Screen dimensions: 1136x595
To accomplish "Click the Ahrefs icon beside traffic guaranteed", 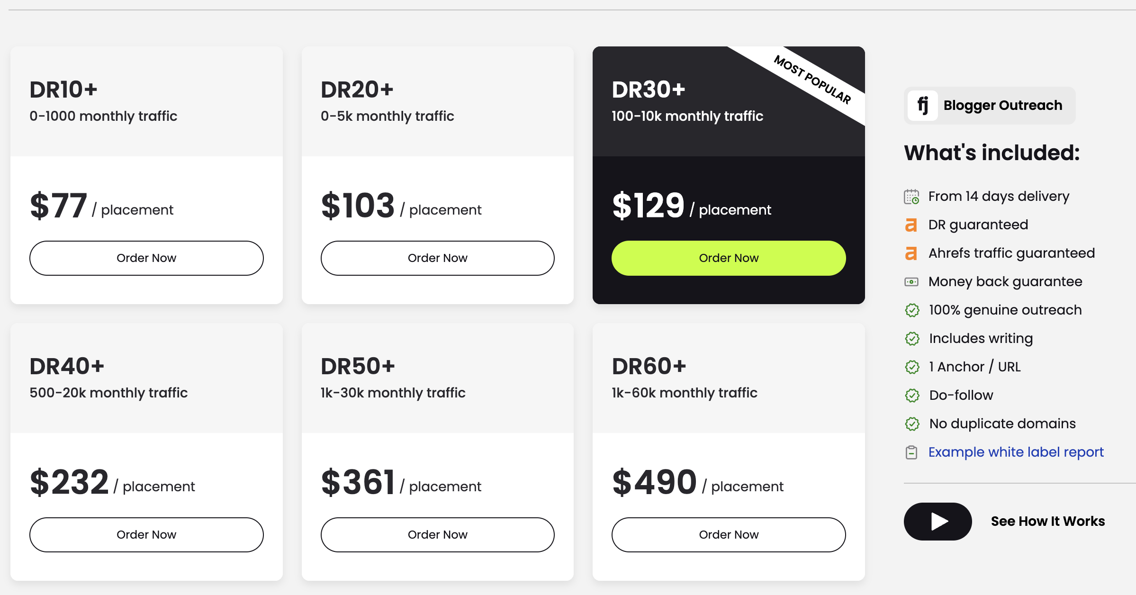I will (x=911, y=253).
